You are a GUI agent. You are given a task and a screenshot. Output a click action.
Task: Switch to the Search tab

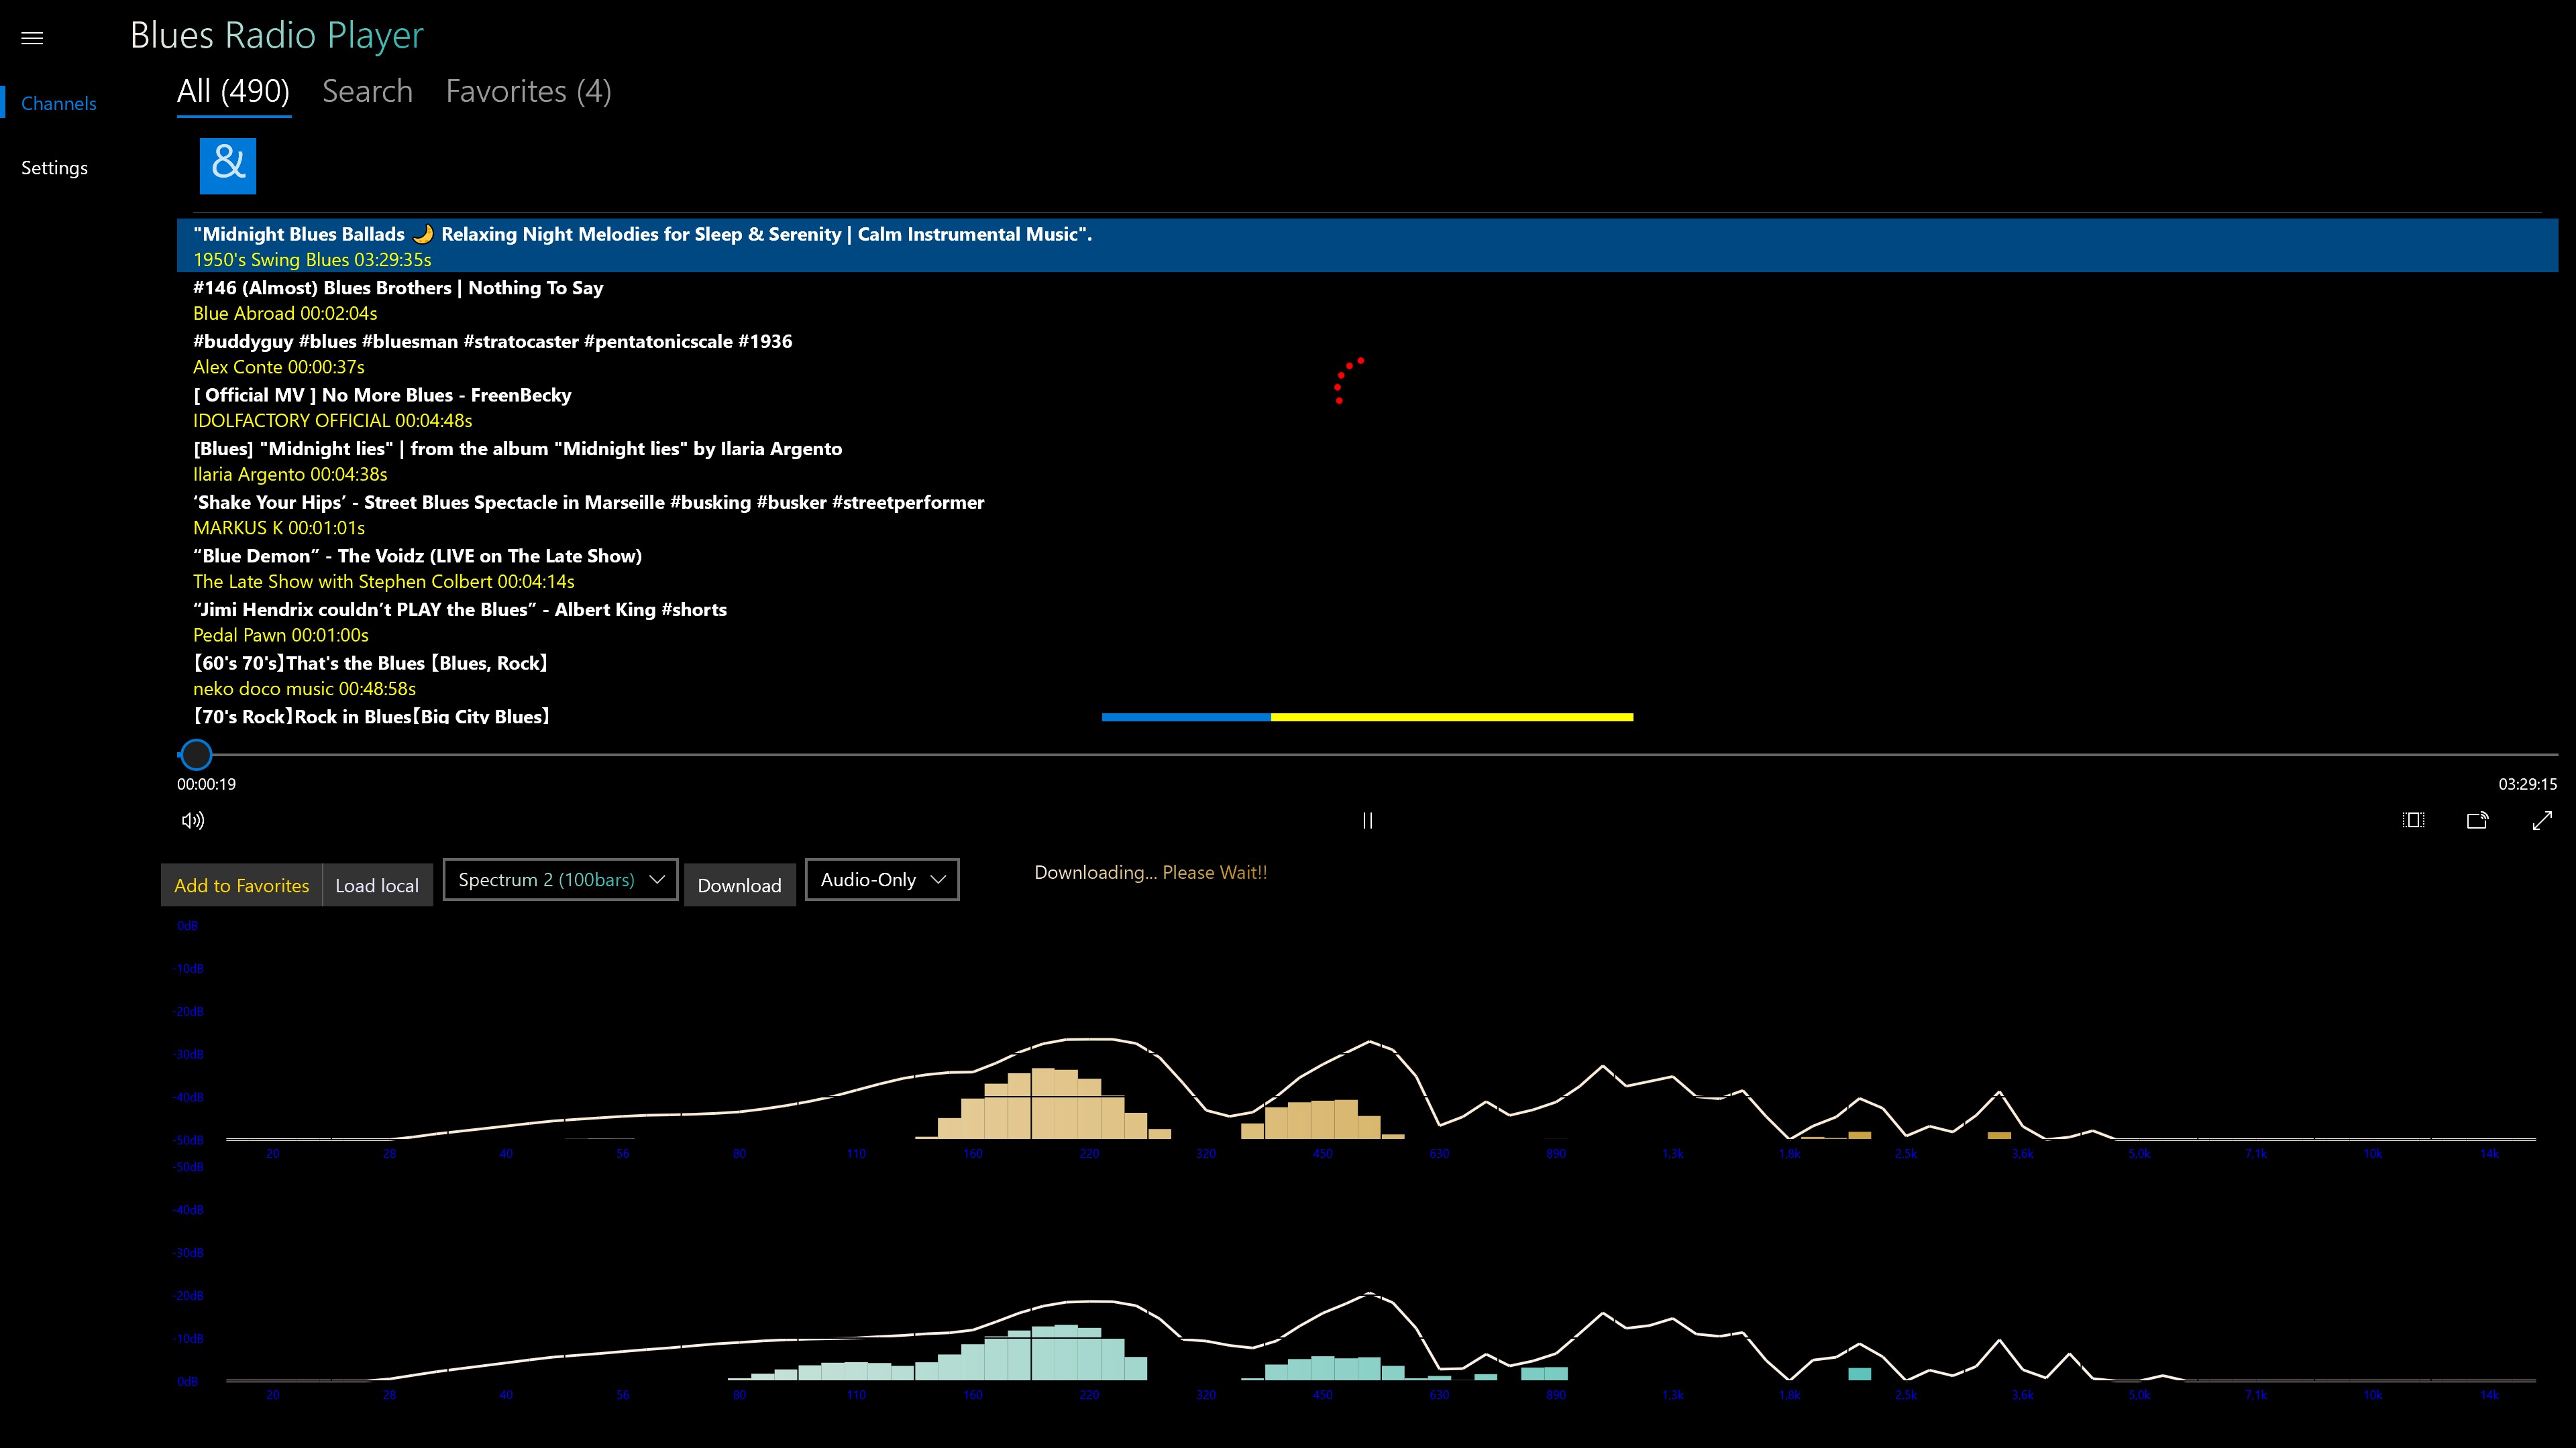coord(367,91)
